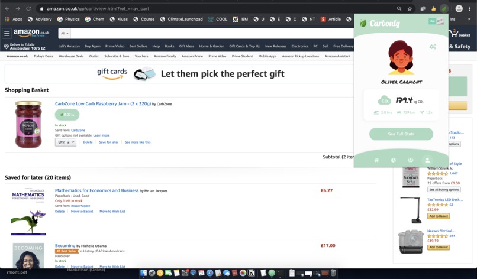Open musicMagpie seller link
This screenshot has height=279, width=477.
80,206
